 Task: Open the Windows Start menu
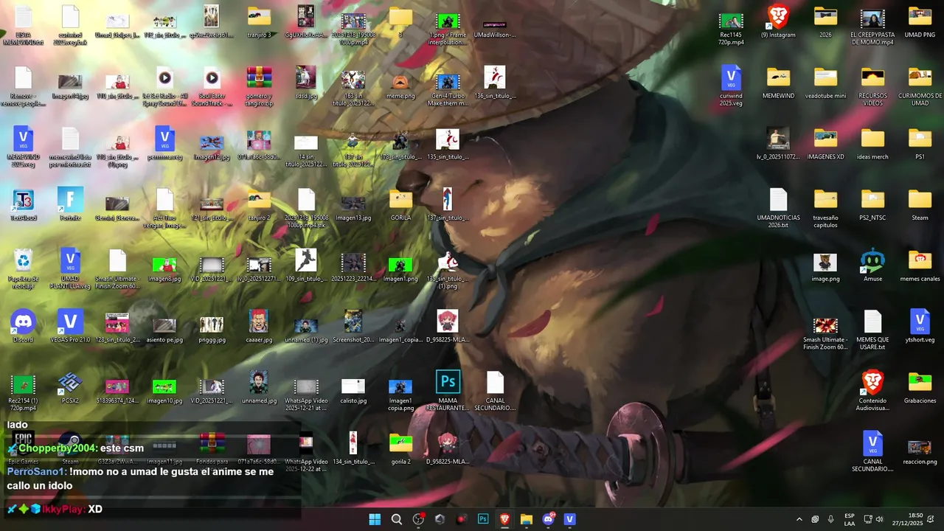(375, 519)
